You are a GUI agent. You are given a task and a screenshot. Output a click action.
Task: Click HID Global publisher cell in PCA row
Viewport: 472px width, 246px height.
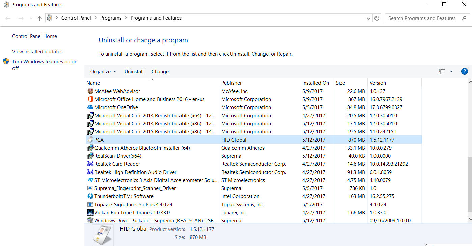tap(233, 140)
